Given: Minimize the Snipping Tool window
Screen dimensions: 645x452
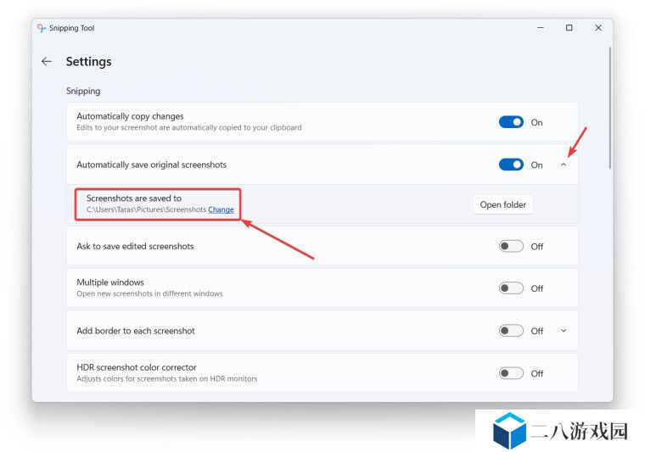Looking at the screenshot, I should pyautogui.click(x=541, y=27).
